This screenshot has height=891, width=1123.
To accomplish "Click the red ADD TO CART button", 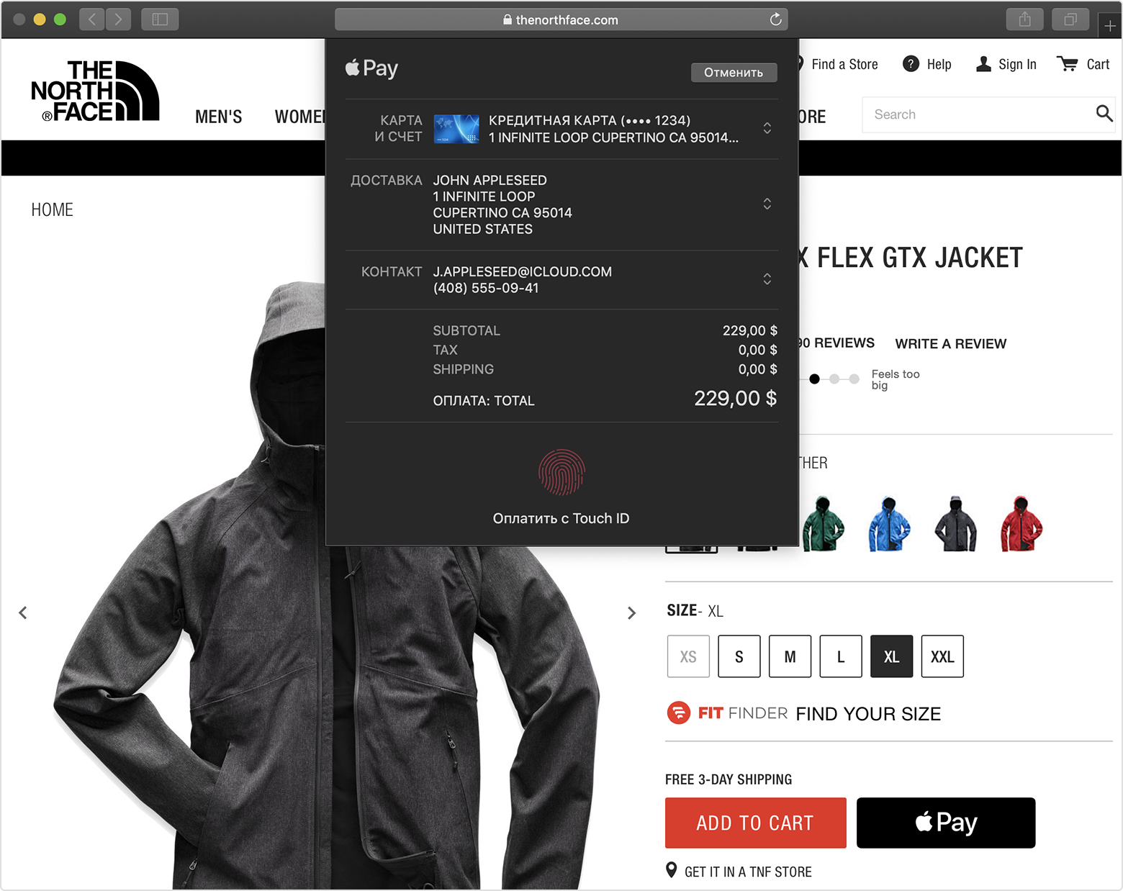I will (755, 823).
